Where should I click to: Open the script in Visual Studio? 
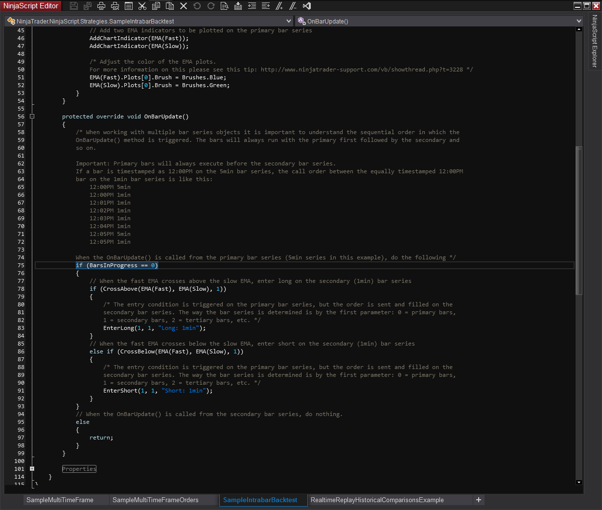[x=307, y=6]
